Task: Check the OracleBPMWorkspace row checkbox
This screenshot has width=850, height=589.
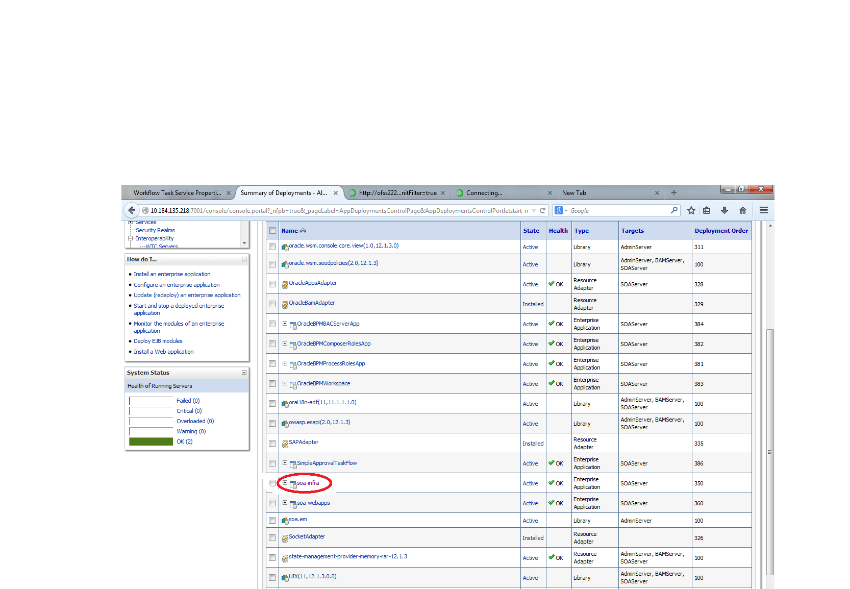Action: [x=272, y=384]
